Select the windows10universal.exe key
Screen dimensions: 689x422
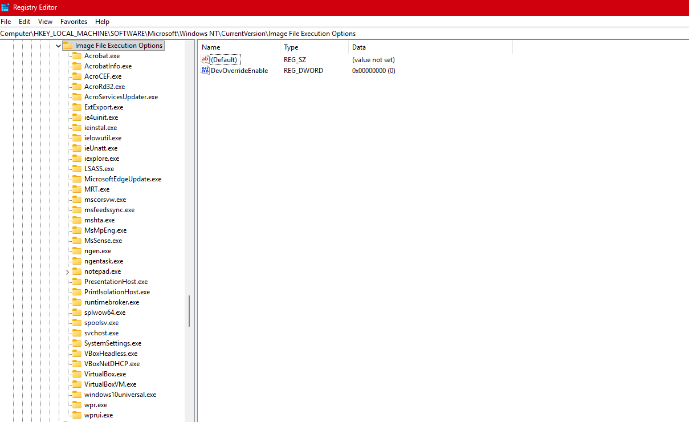click(120, 395)
